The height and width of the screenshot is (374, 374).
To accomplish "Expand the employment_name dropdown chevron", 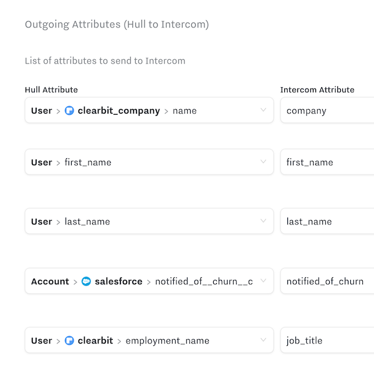I will click(263, 340).
